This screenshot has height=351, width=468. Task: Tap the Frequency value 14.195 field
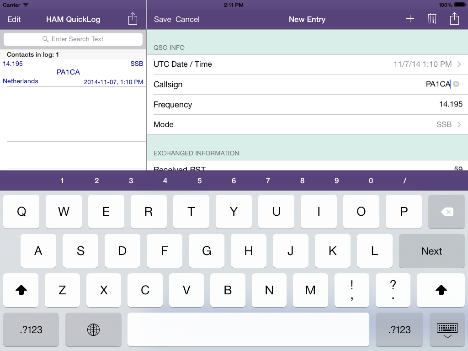450,104
